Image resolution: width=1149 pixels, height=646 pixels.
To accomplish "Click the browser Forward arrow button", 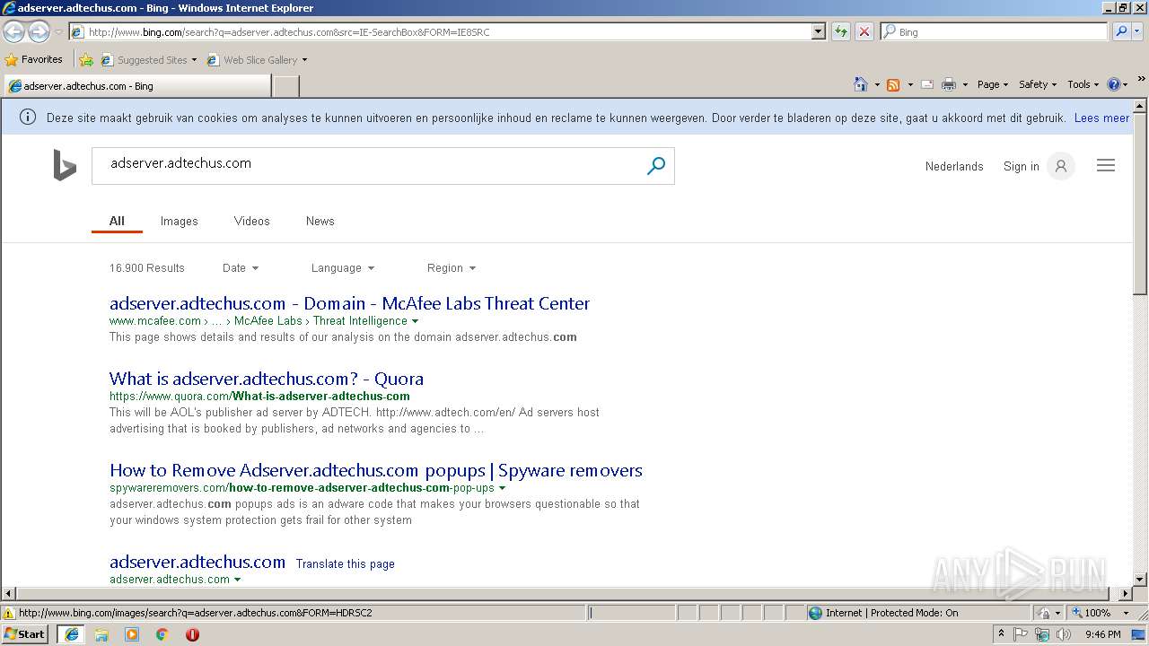I will (39, 32).
